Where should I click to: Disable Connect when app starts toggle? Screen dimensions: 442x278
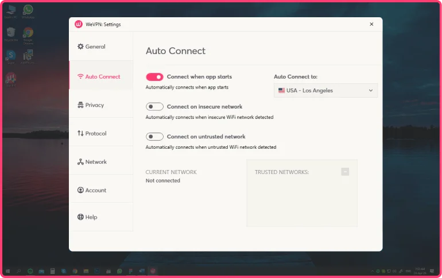pyautogui.click(x=154, y=77)
